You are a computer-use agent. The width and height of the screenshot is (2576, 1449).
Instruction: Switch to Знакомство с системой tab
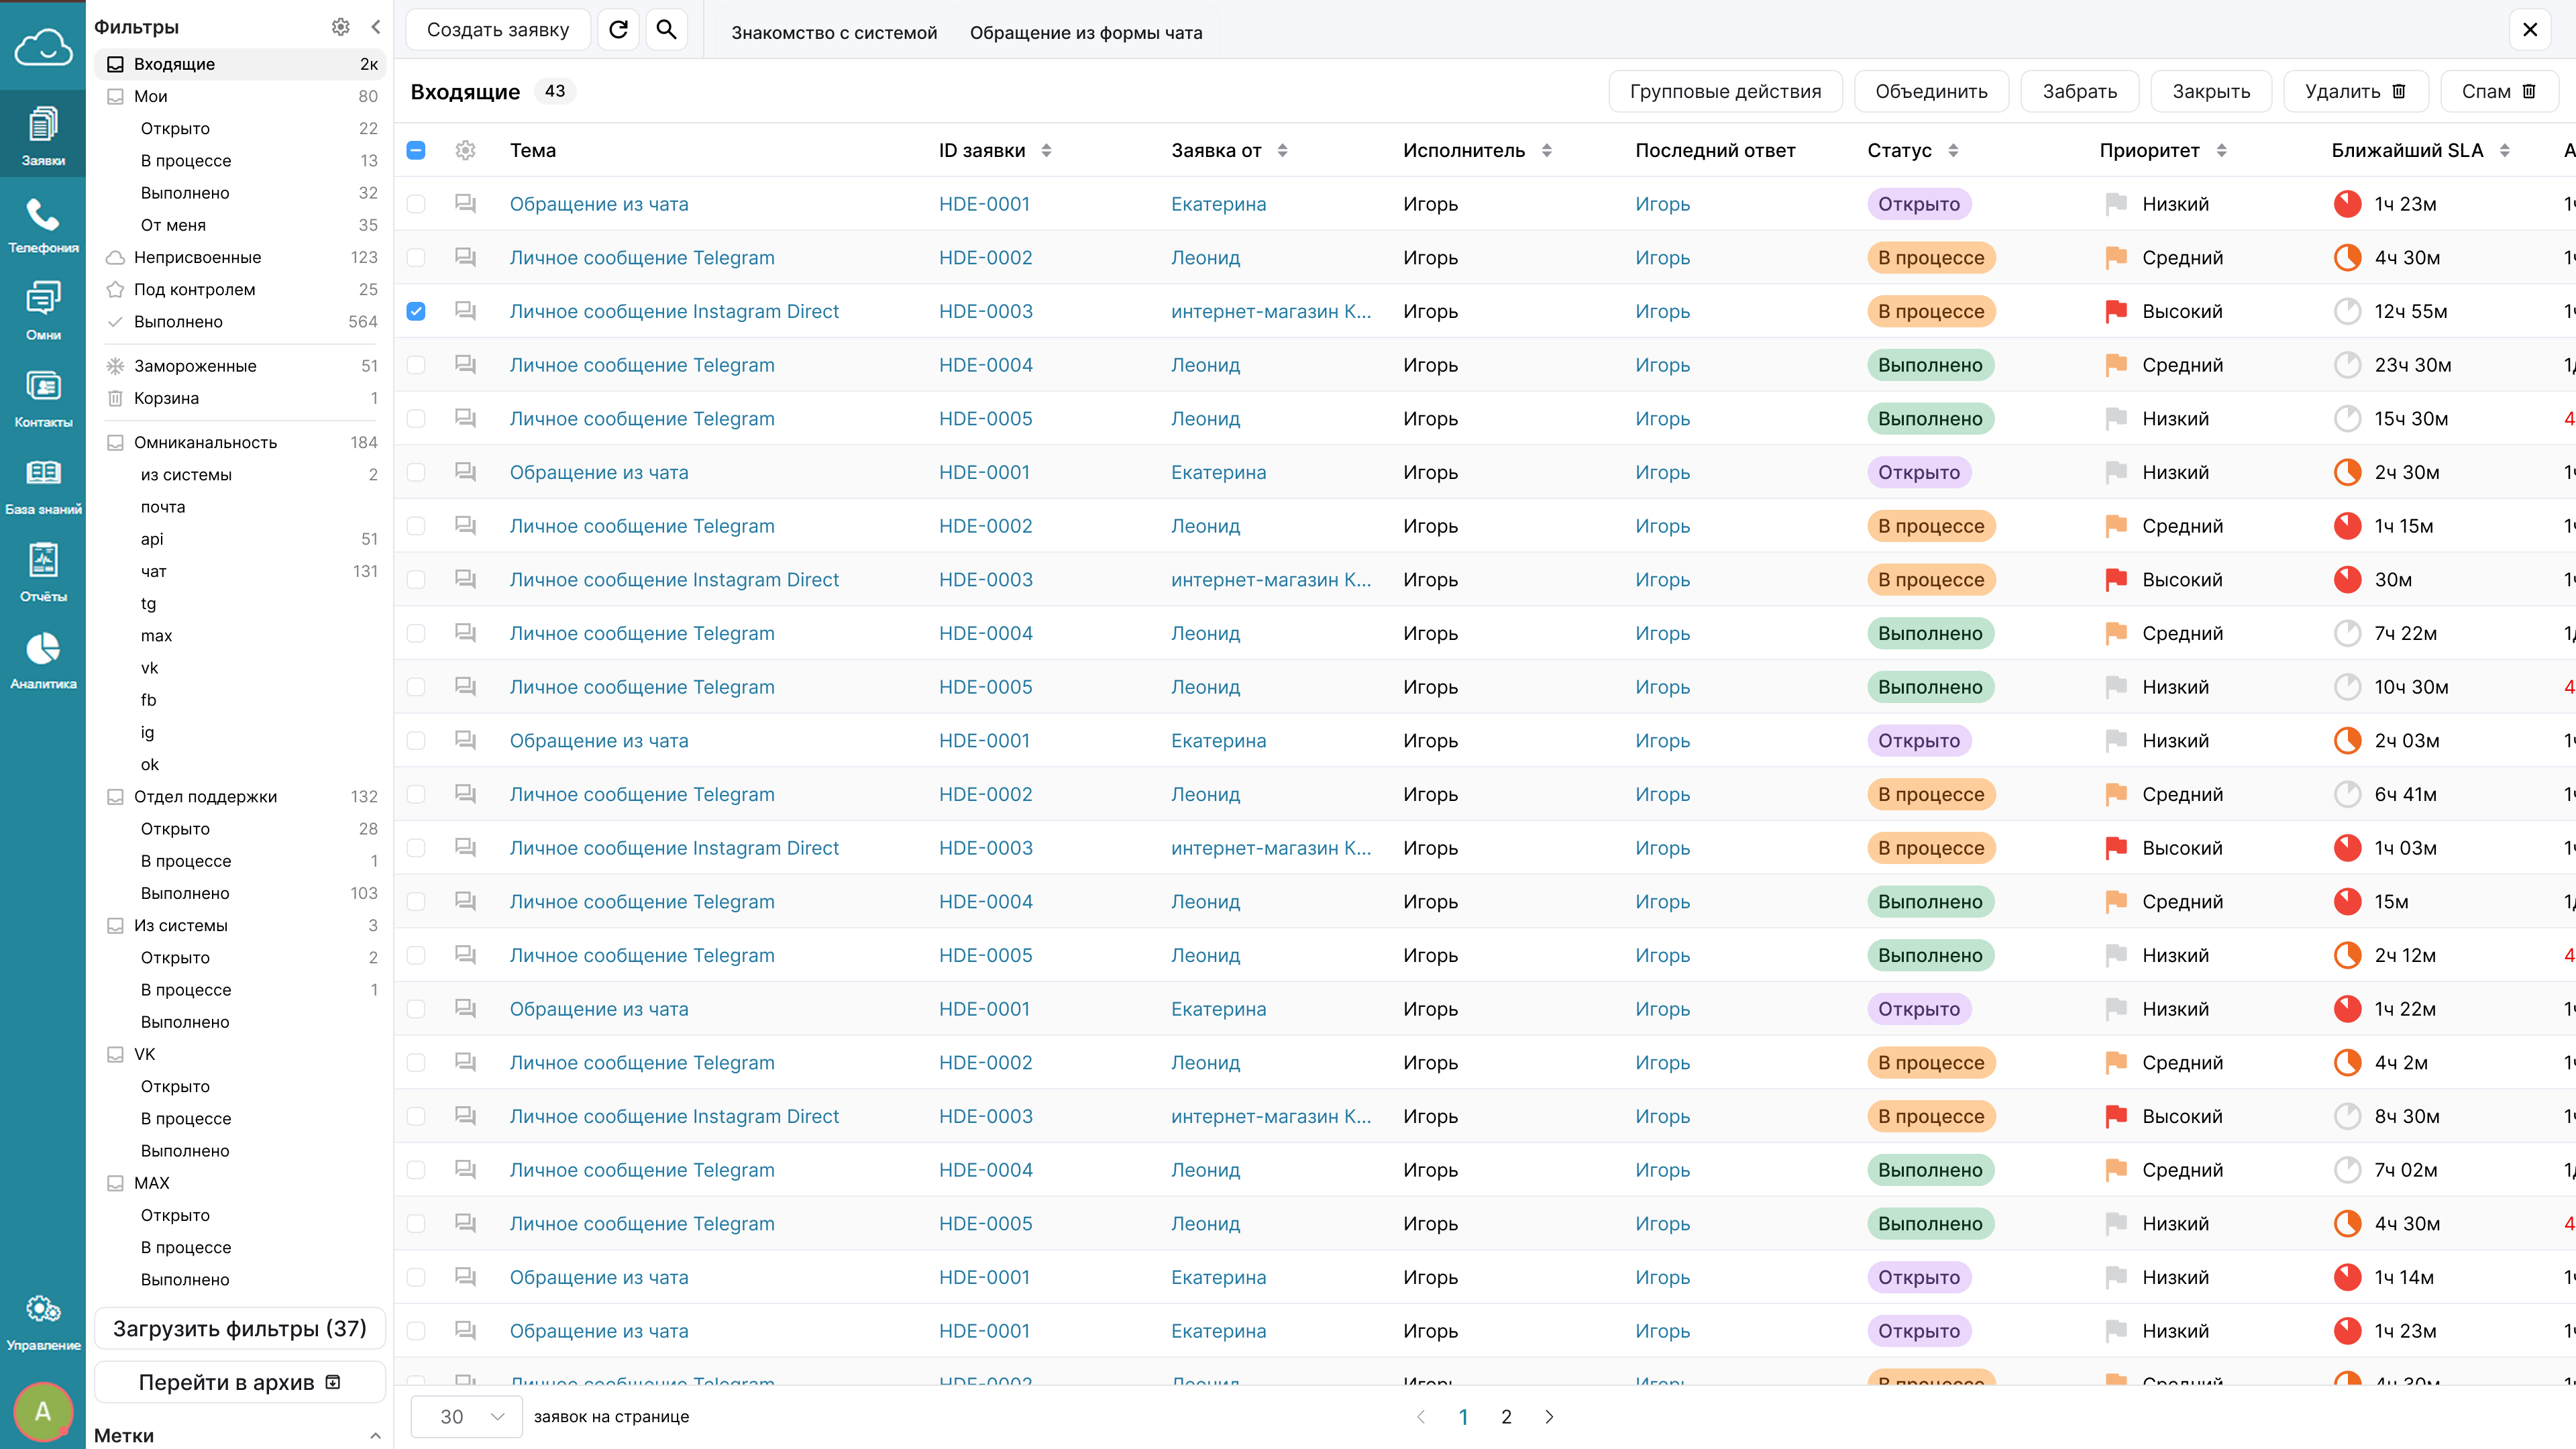[x=834, y=32]
